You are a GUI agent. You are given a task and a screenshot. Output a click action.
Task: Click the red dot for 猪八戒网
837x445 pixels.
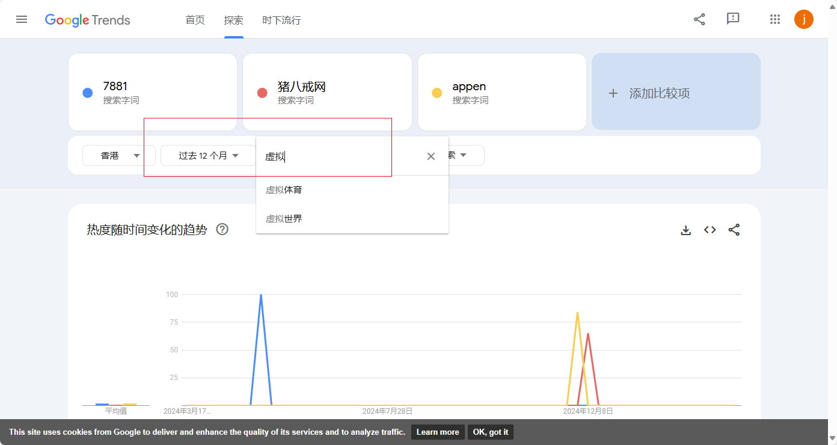[262, 93]
